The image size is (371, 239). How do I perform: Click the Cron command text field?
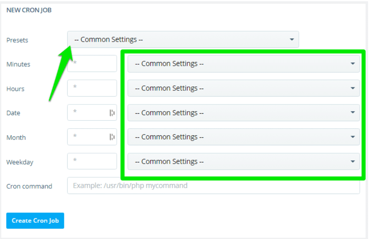(x=213, y=186)
